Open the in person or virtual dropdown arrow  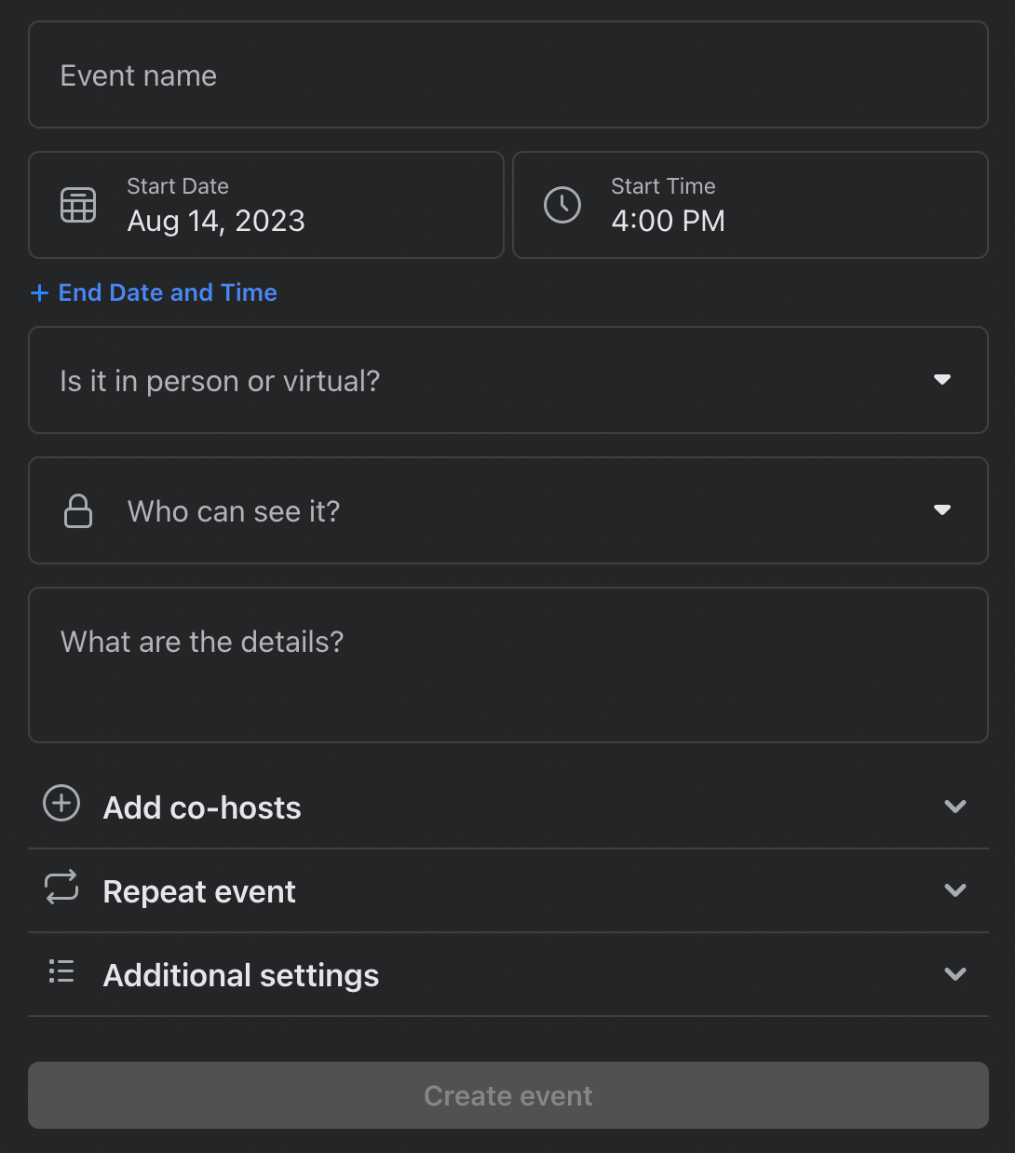click(x=942, y=380)
